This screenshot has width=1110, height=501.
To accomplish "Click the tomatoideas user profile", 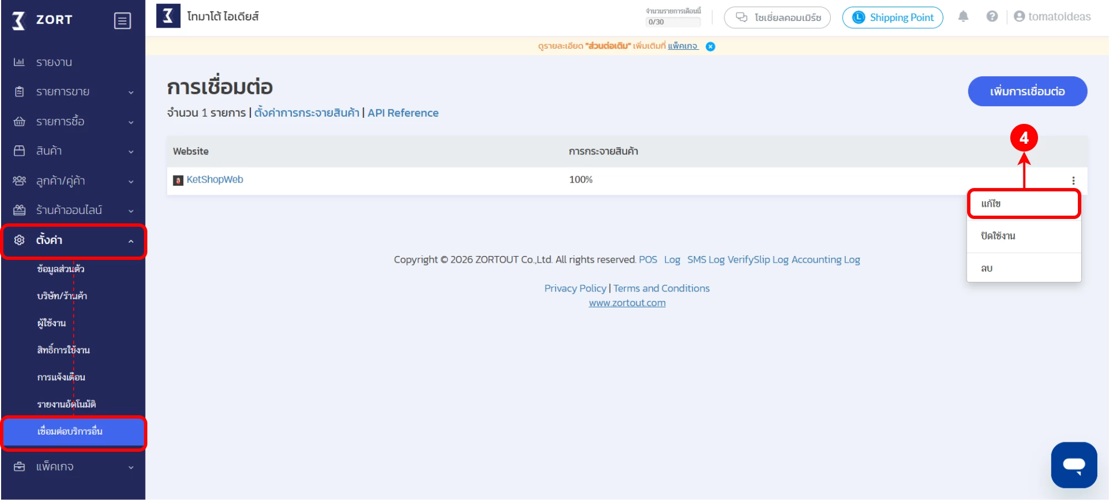I will (1052, 17).
